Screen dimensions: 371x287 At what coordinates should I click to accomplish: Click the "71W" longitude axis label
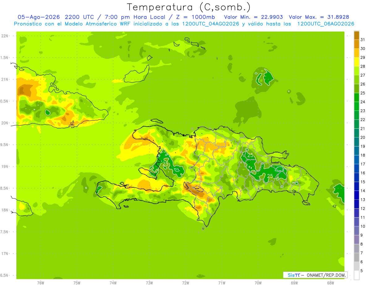[222, 283]
